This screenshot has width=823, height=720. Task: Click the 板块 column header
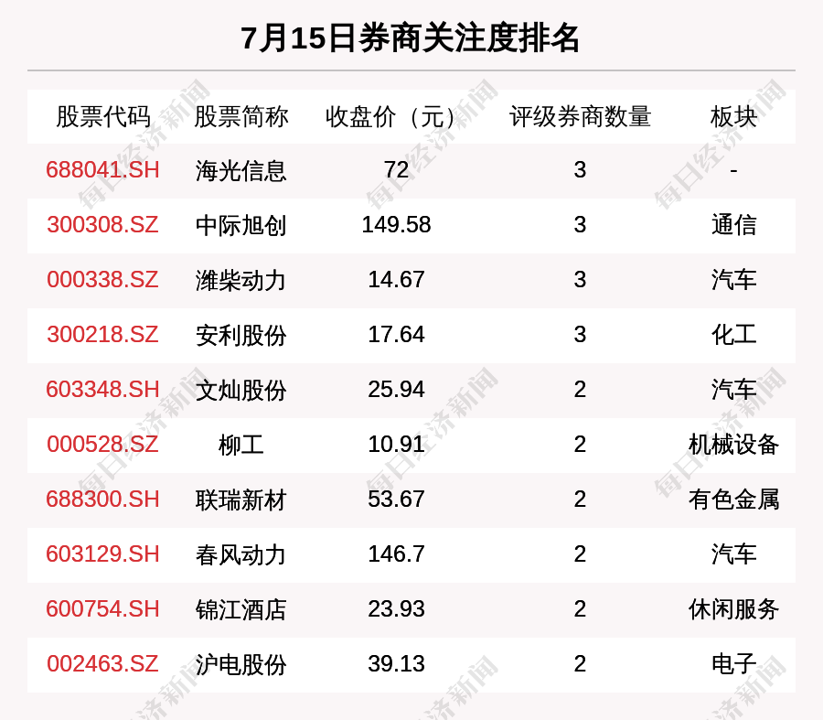[733, 116]
